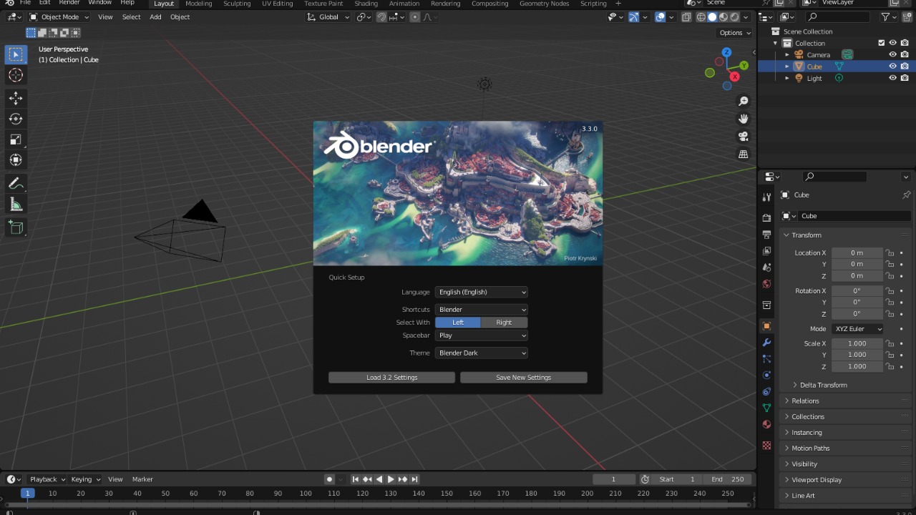
Task: Click frame 100 on the timeline ruler
Action: coord(306,494)
